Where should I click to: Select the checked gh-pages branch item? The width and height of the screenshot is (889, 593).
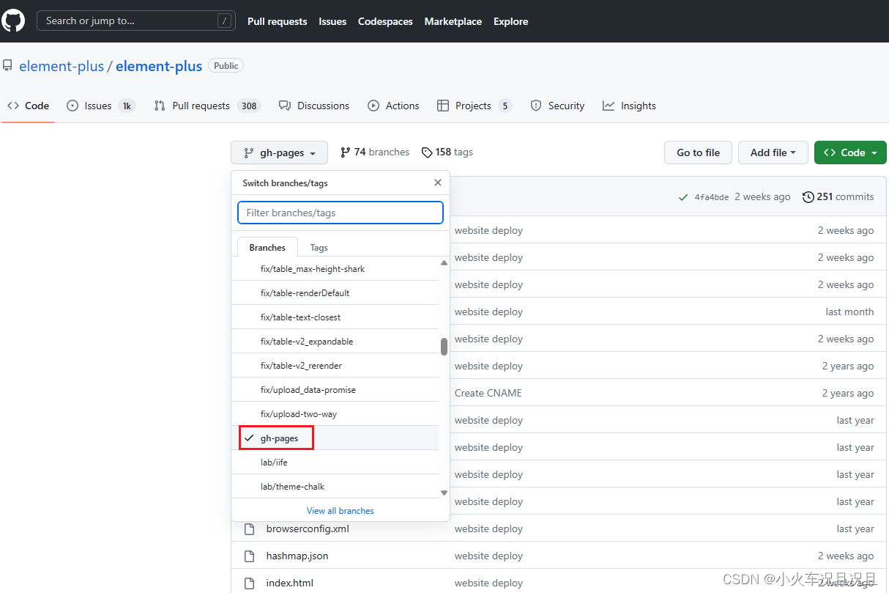click(335, 438)
